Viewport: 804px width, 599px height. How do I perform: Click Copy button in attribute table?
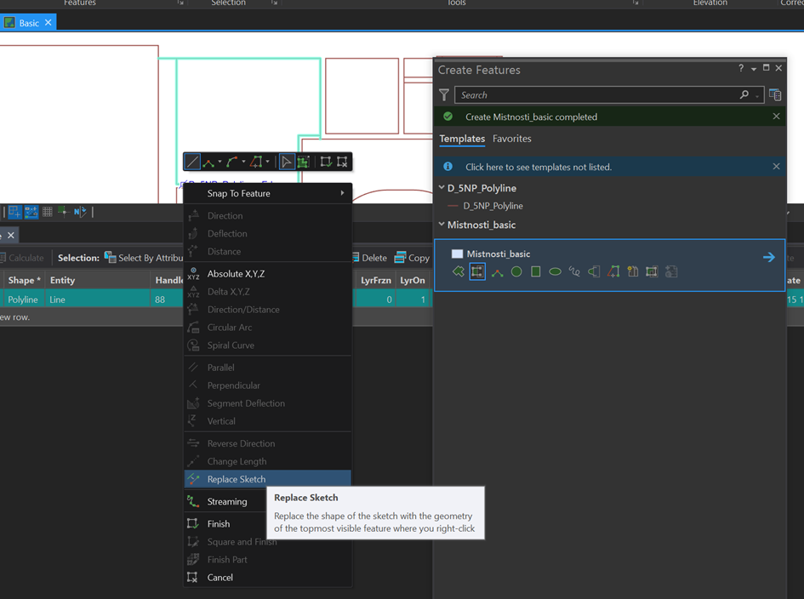tap(412, 258)
